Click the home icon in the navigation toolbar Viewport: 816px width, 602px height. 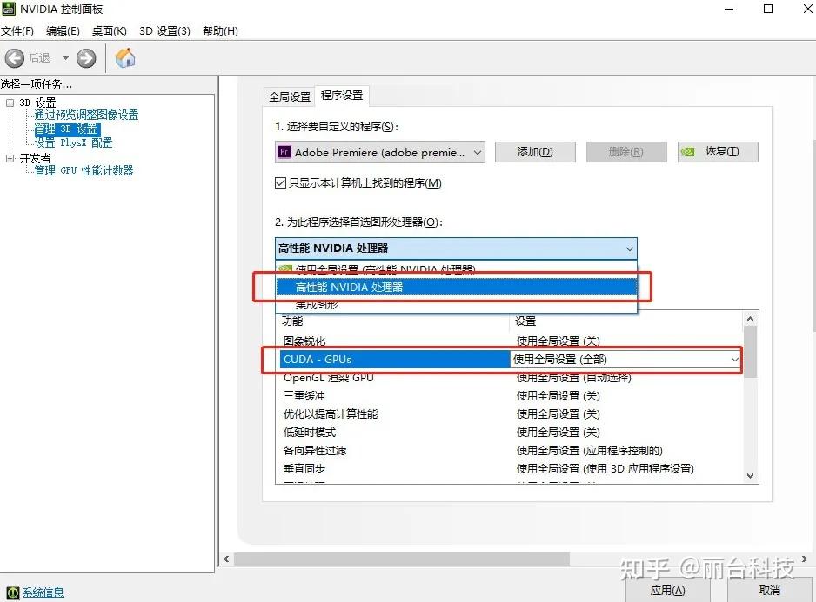[x=124, y=57]
